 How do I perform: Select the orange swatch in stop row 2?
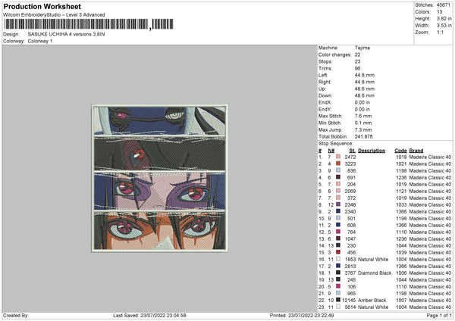338,164
